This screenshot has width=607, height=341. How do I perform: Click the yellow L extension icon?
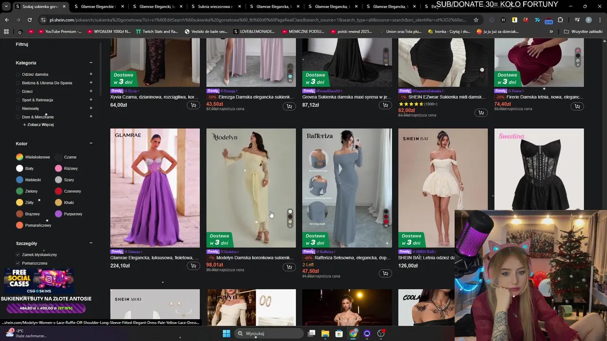[515, 20]
